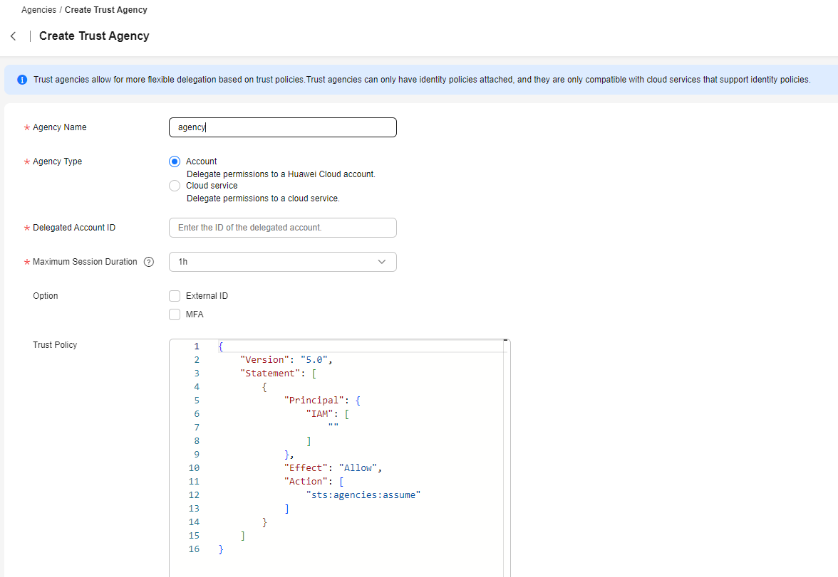Click the "5.0" version value in the policy

(x=314, y=360)
